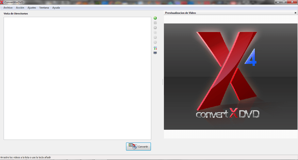Open the Ventana menu
The height and width of the screenshot is (160, 298).
tap(44, 8)
